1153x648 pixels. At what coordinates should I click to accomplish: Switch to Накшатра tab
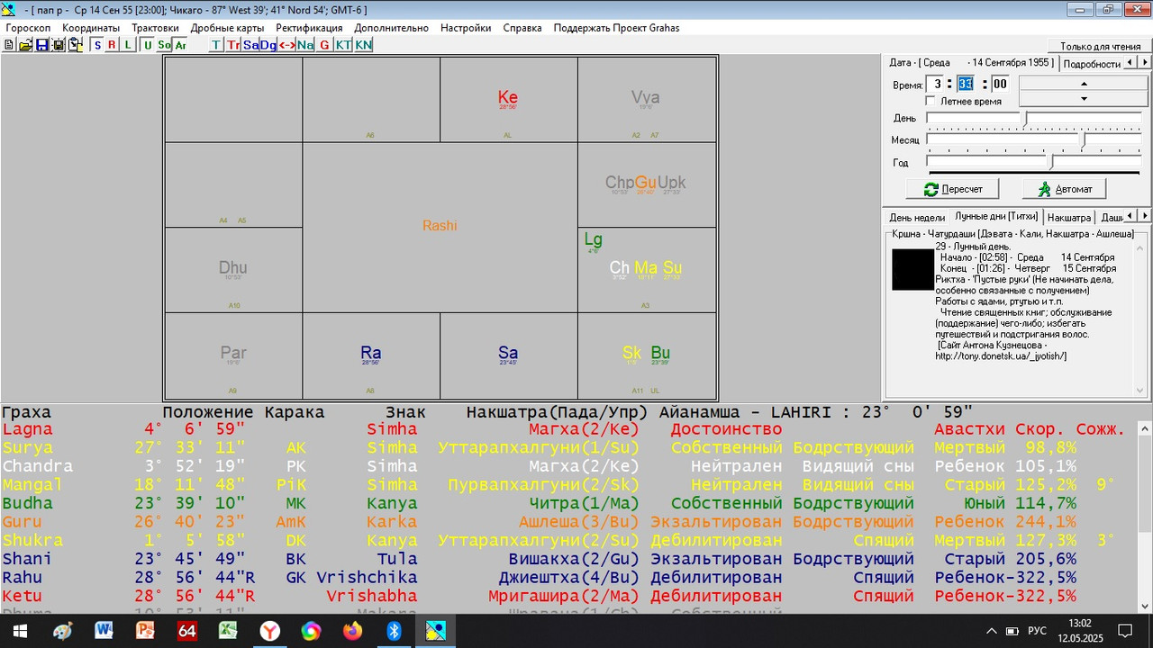(x=1069, y=218)
